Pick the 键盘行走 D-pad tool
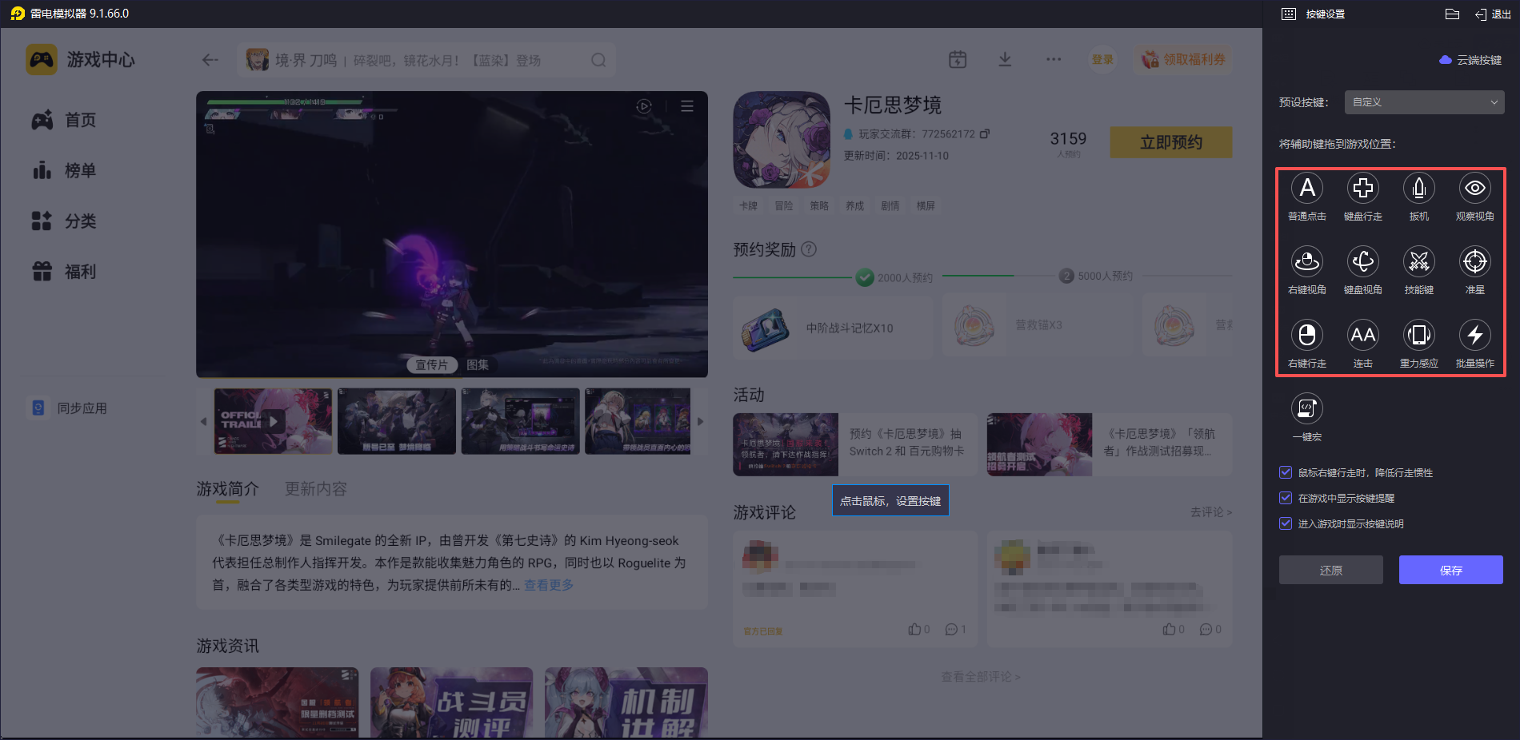 pos(1363,189)
